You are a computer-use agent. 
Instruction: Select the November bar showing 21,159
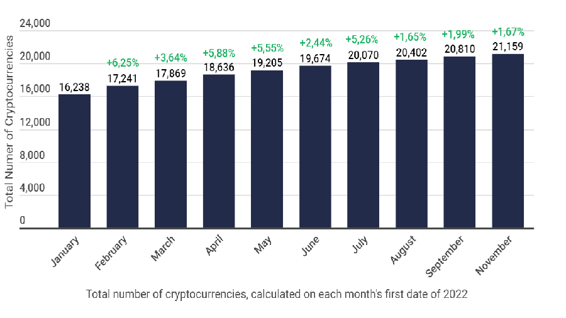tap(508, 141)
